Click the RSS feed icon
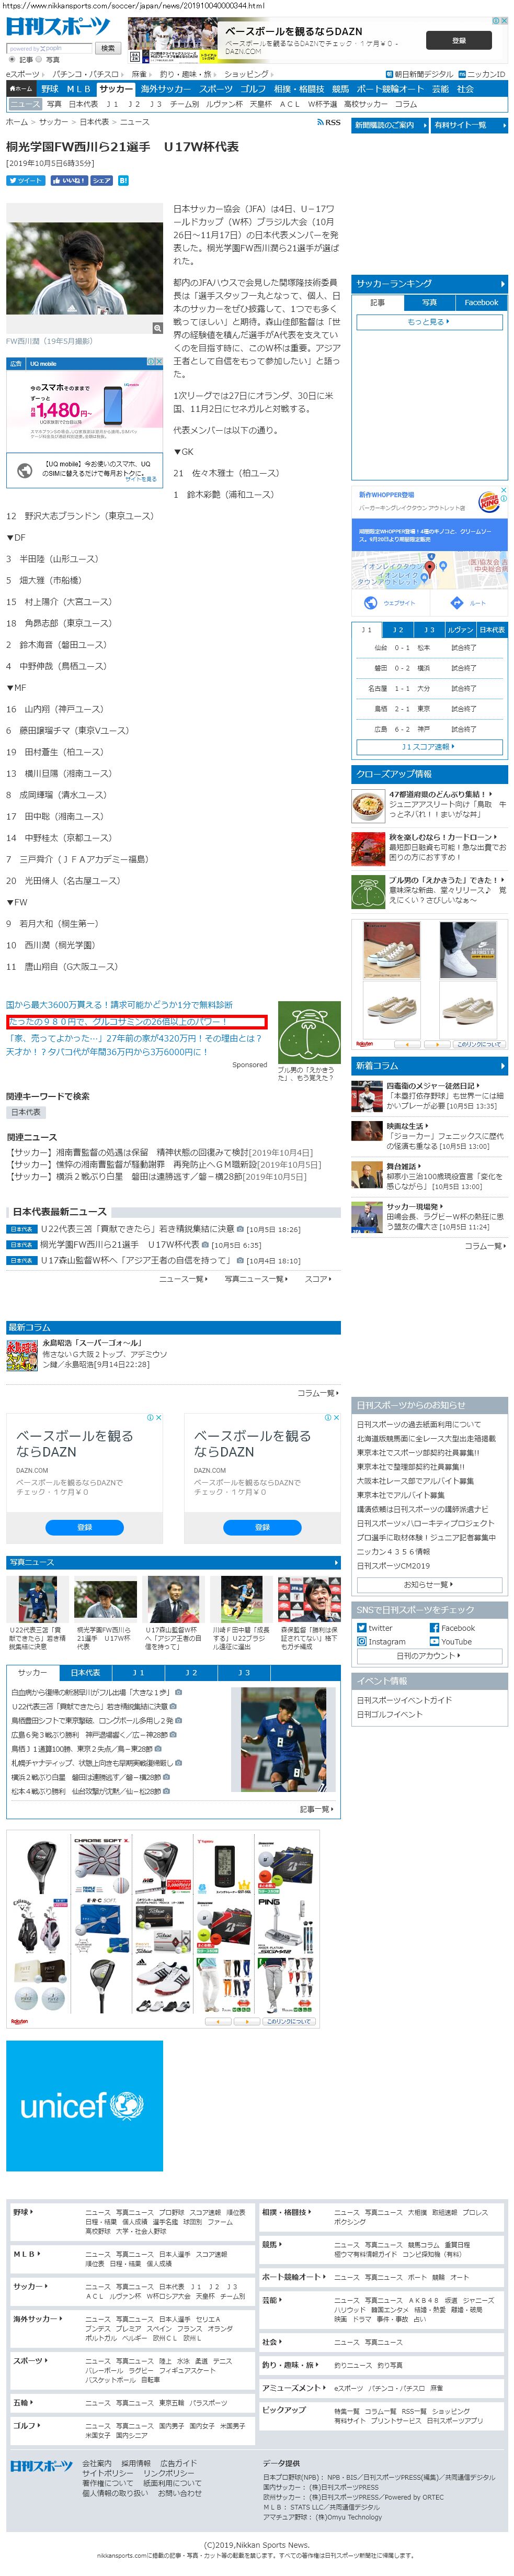 [329, 122]
